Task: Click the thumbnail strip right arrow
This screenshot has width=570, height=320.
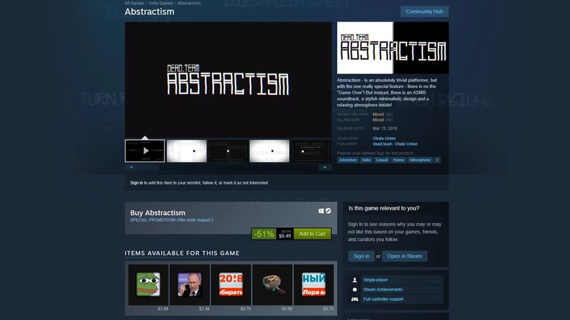Action: pos(325,167)
